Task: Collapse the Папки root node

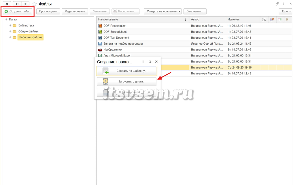Action: coord(6,19)
